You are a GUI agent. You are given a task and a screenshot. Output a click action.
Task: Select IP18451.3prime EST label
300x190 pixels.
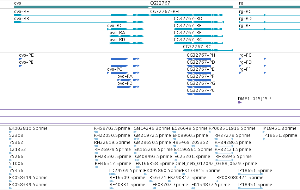[x=280, y=128]
